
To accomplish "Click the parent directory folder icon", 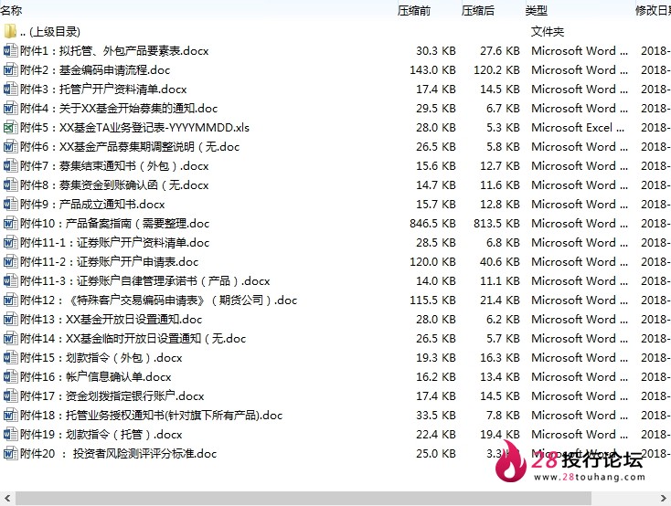I will (x=10, y=31).
